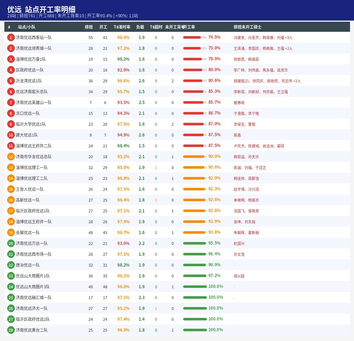The image size is (354, 341).
Task: Click the orange rank badge number 16
Action: click(10, 200)
